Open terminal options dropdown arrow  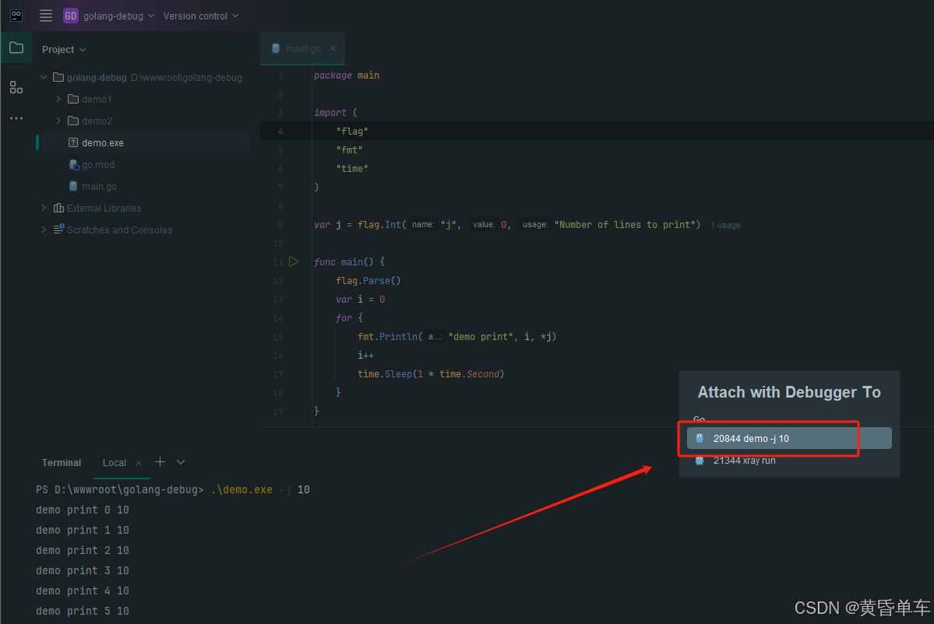[x=181, y=462]
